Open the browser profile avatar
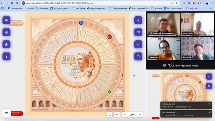This screenshot has height=121, width=215. 207,3
